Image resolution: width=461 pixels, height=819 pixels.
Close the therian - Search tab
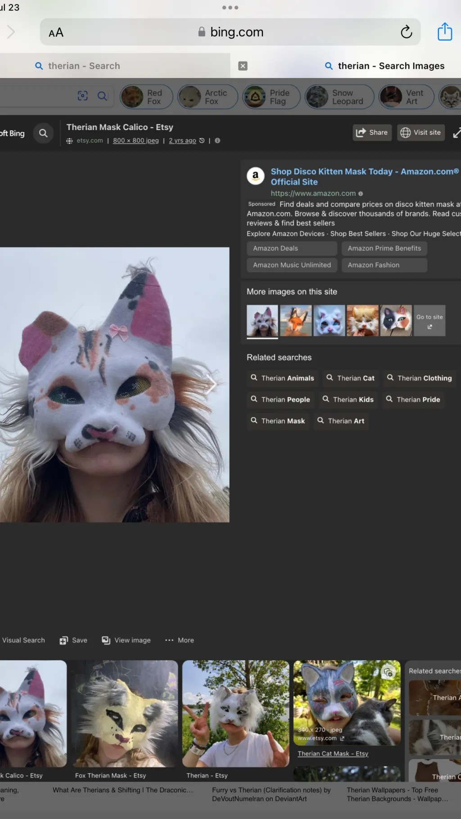[243, 66]
